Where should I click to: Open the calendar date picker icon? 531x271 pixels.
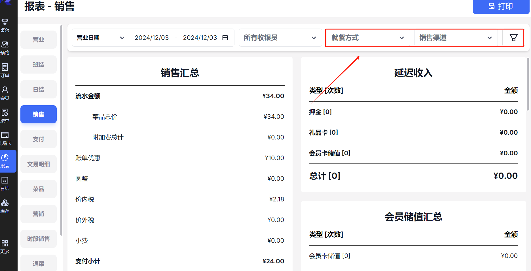pos(225,38)
